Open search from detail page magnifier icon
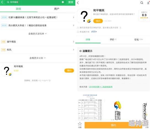This screenshot has width=150, height=129. click(x=142, y=3)
